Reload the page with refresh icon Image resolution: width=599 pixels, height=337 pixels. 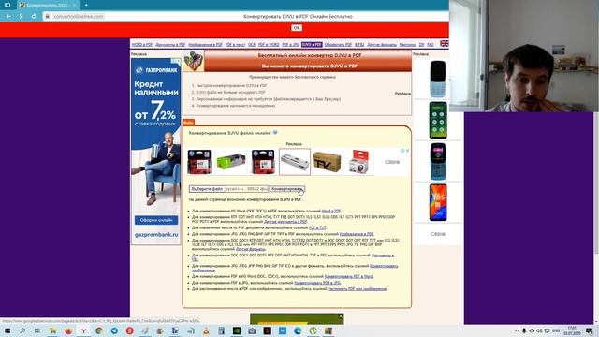[34, 17]
